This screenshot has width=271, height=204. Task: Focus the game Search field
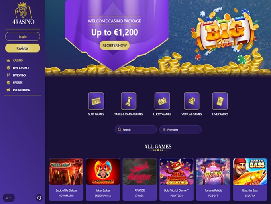pyautogui.click(x=135, y=129)
